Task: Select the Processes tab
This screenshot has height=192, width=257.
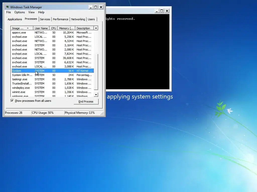Action: (31, 19)
